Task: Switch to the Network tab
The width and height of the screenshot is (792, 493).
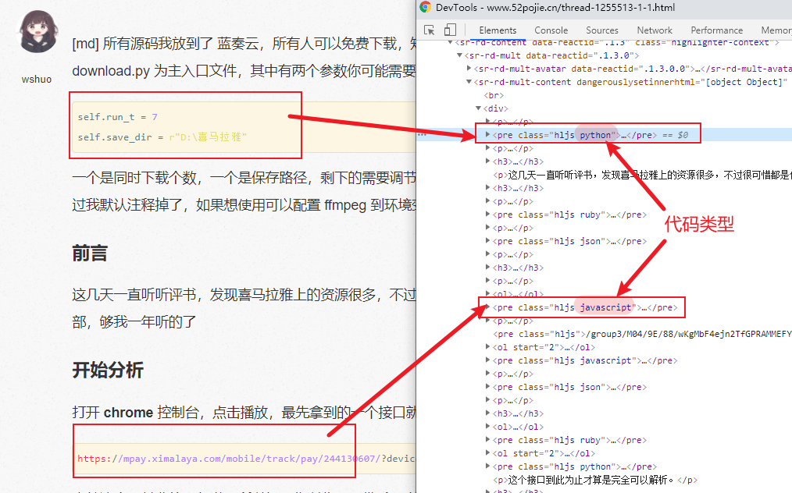Action: (655, 30)
